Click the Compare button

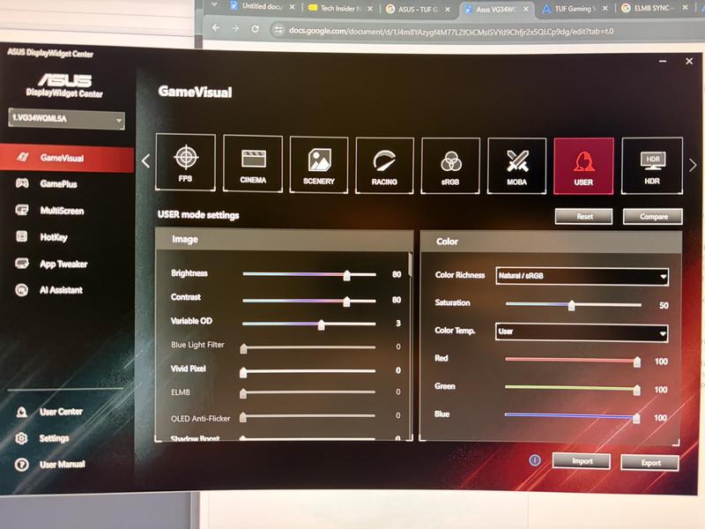pyautogui.click(x=653, y=216)
